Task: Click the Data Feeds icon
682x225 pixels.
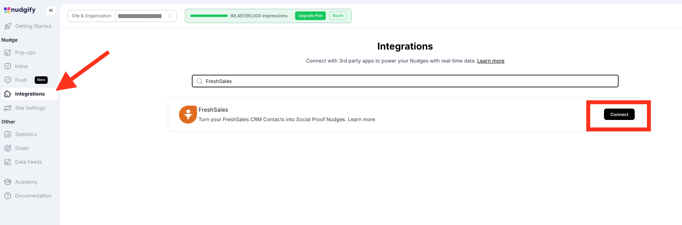Action: coord(7,162)
